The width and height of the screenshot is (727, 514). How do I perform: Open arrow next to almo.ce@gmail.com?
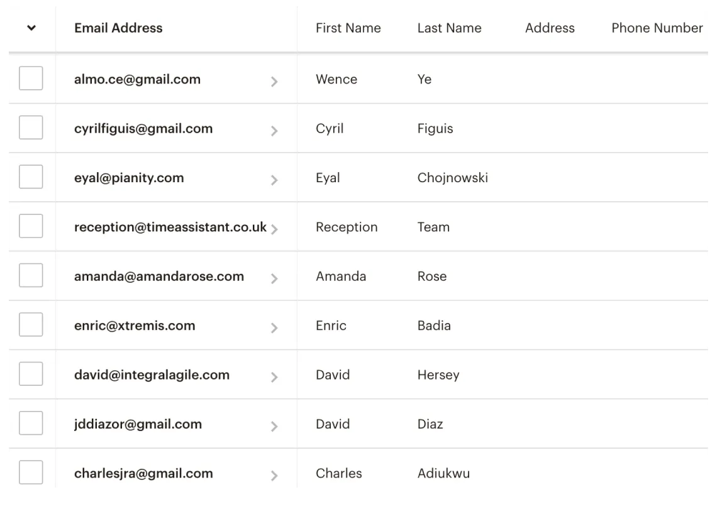coord(274,82)
